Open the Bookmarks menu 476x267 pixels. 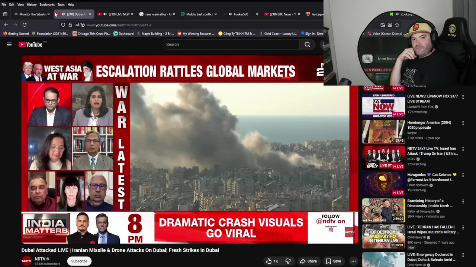coord(47,4)
